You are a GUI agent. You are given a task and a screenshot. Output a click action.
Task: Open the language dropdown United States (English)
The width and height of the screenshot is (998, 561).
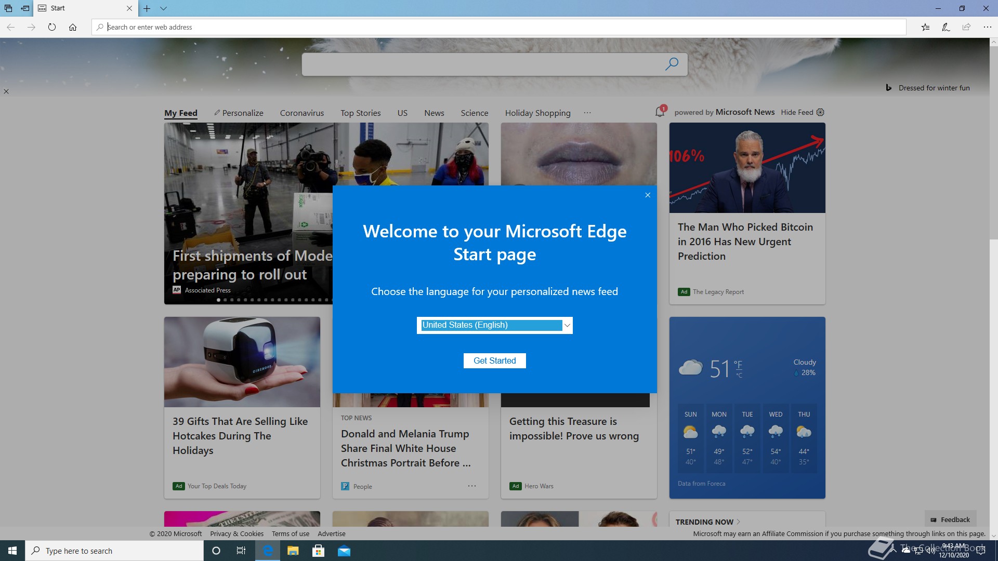tap(494, 325)
